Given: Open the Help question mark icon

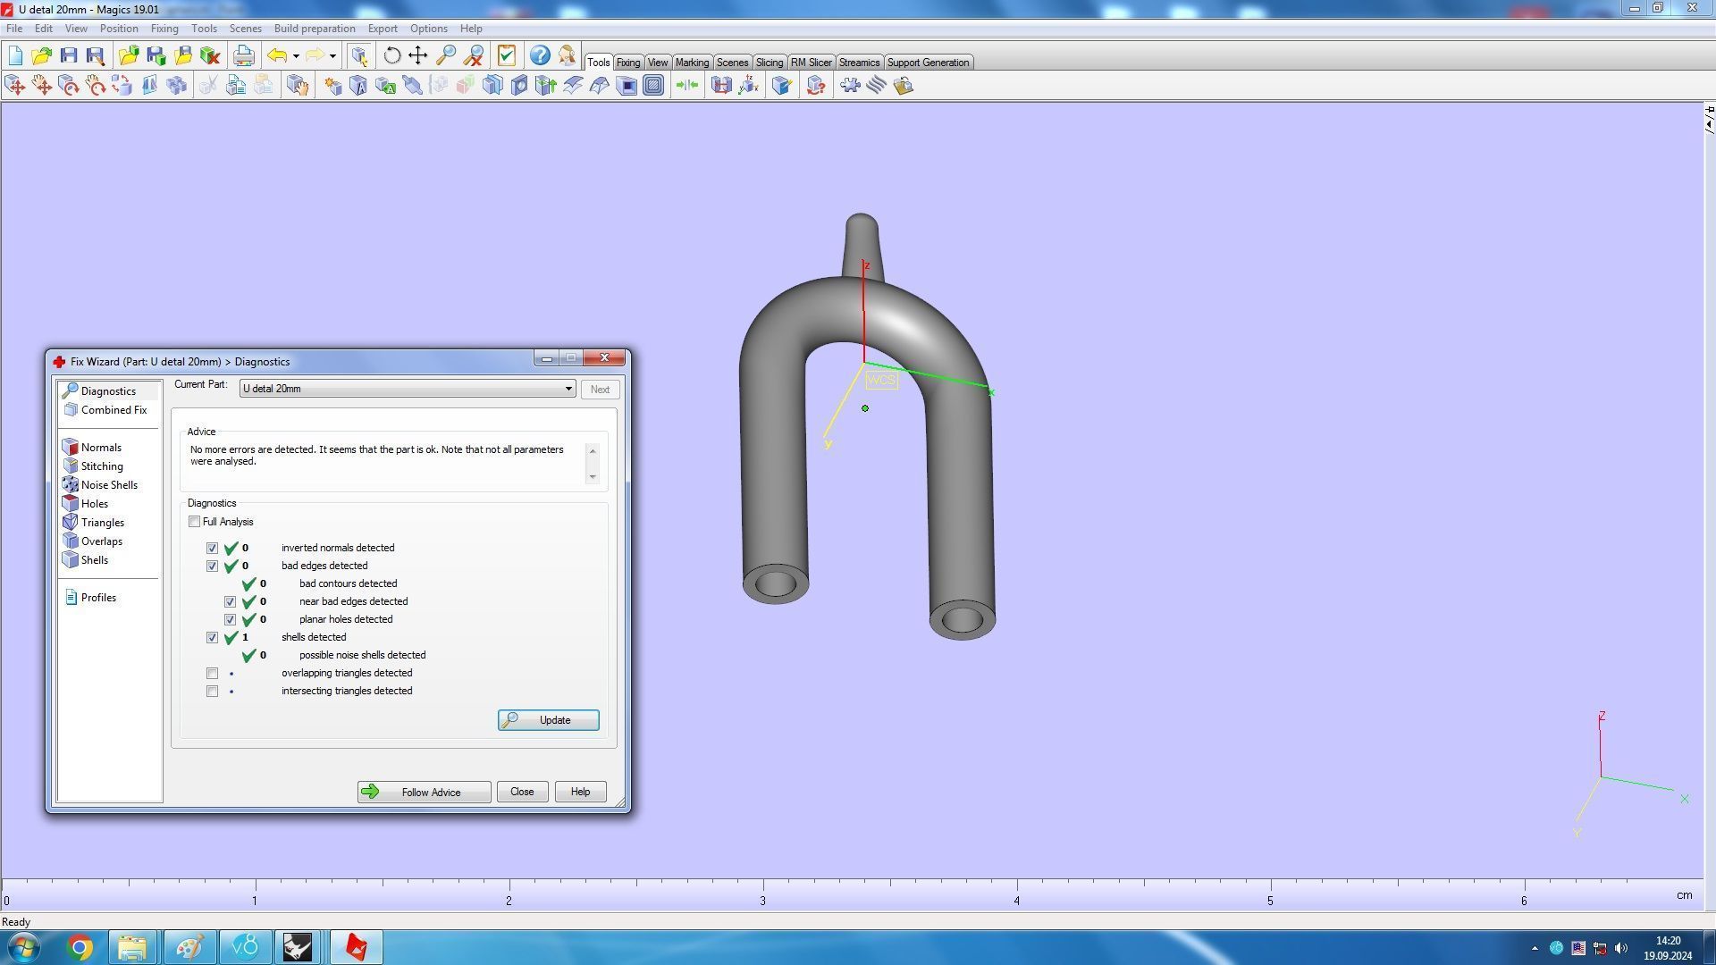Looking at the screenshot, I should [540, 56].
